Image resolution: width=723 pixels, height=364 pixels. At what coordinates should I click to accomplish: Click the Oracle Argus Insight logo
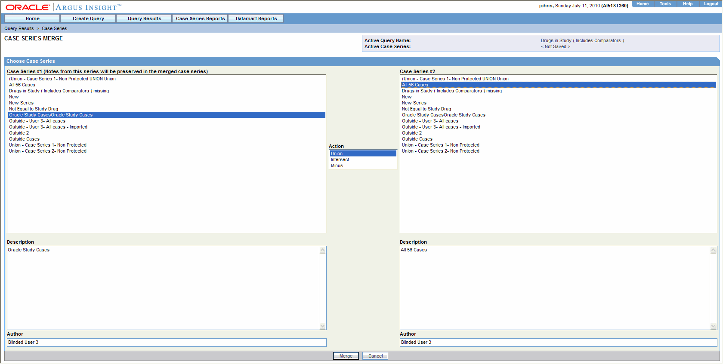point(63,7)
